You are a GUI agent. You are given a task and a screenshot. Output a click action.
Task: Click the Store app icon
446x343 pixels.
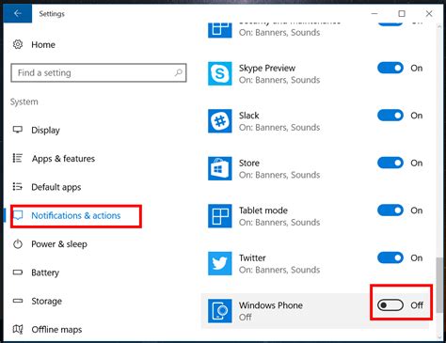click(x=220, y=168)
